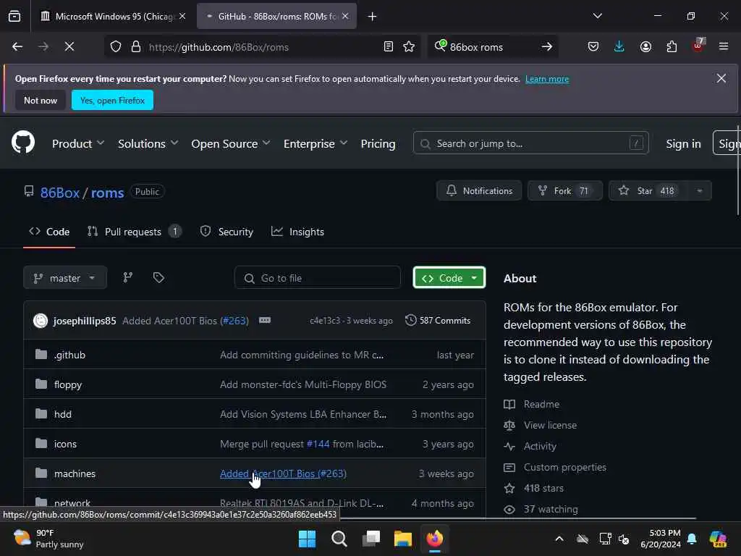Open new tab with plus button

coord(372,17)
